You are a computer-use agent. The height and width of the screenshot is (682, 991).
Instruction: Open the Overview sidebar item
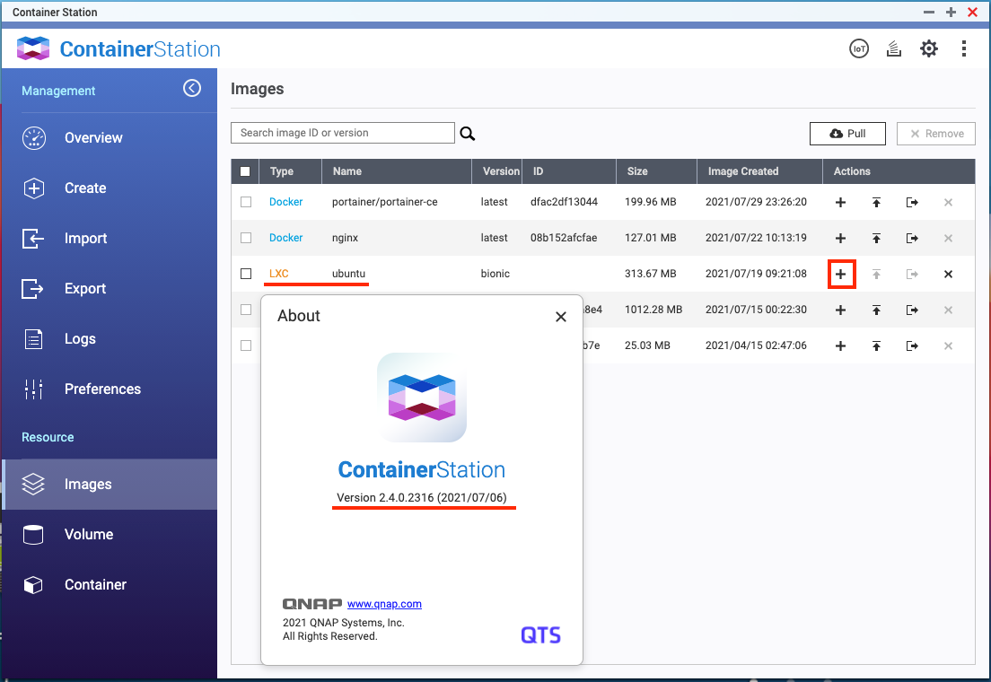point(93,138)
